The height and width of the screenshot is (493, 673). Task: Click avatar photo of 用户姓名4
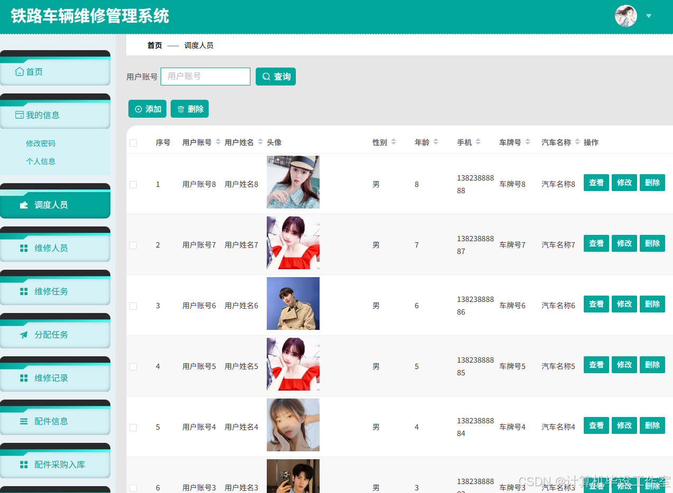[x=293, y=425]
